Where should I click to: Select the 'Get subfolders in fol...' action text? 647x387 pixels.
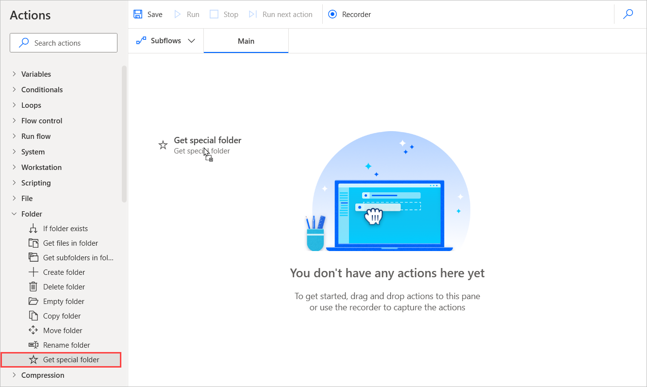tap(79, 257)
